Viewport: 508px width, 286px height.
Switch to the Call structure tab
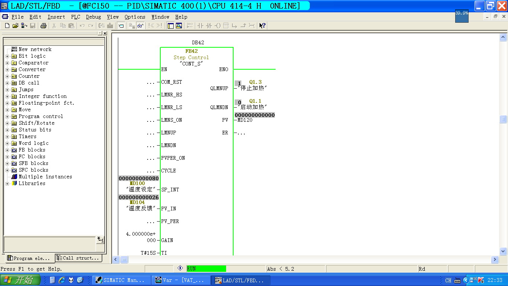pos(78,258)
